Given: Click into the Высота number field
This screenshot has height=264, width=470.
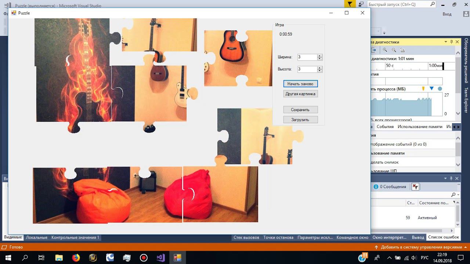Looking at the screenshot, I should tap(307, 69).
